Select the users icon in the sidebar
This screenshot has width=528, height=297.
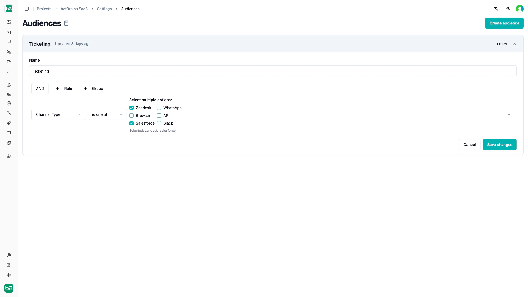tap(9, 52)
